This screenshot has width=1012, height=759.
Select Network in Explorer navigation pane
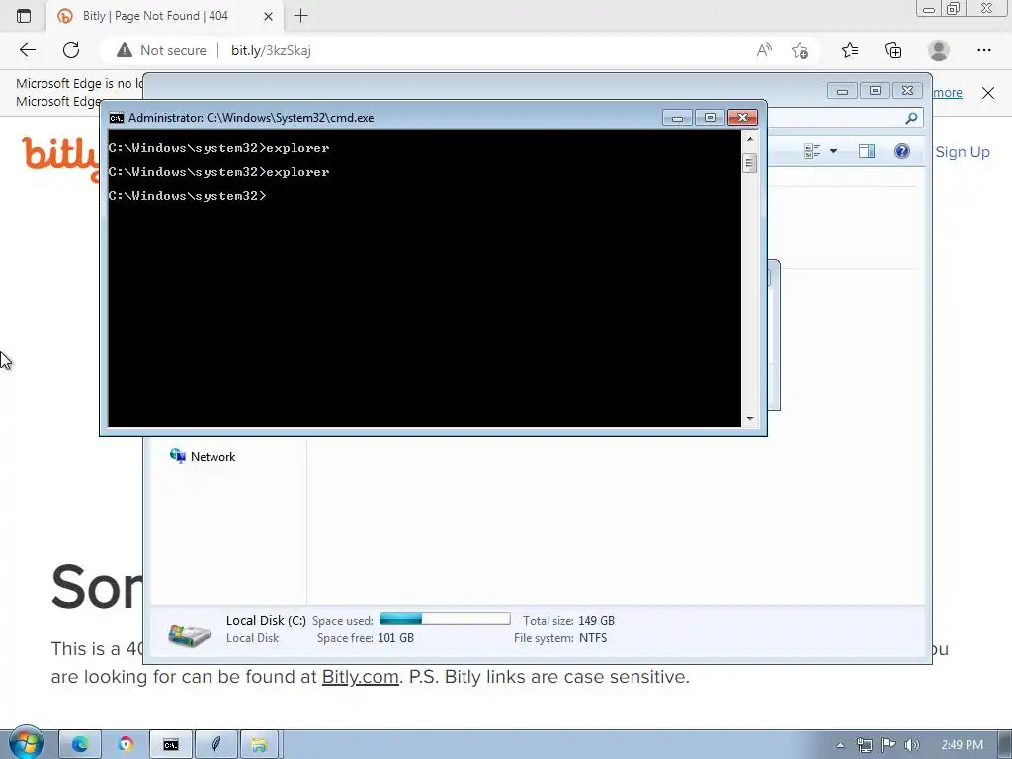[202, 456]
